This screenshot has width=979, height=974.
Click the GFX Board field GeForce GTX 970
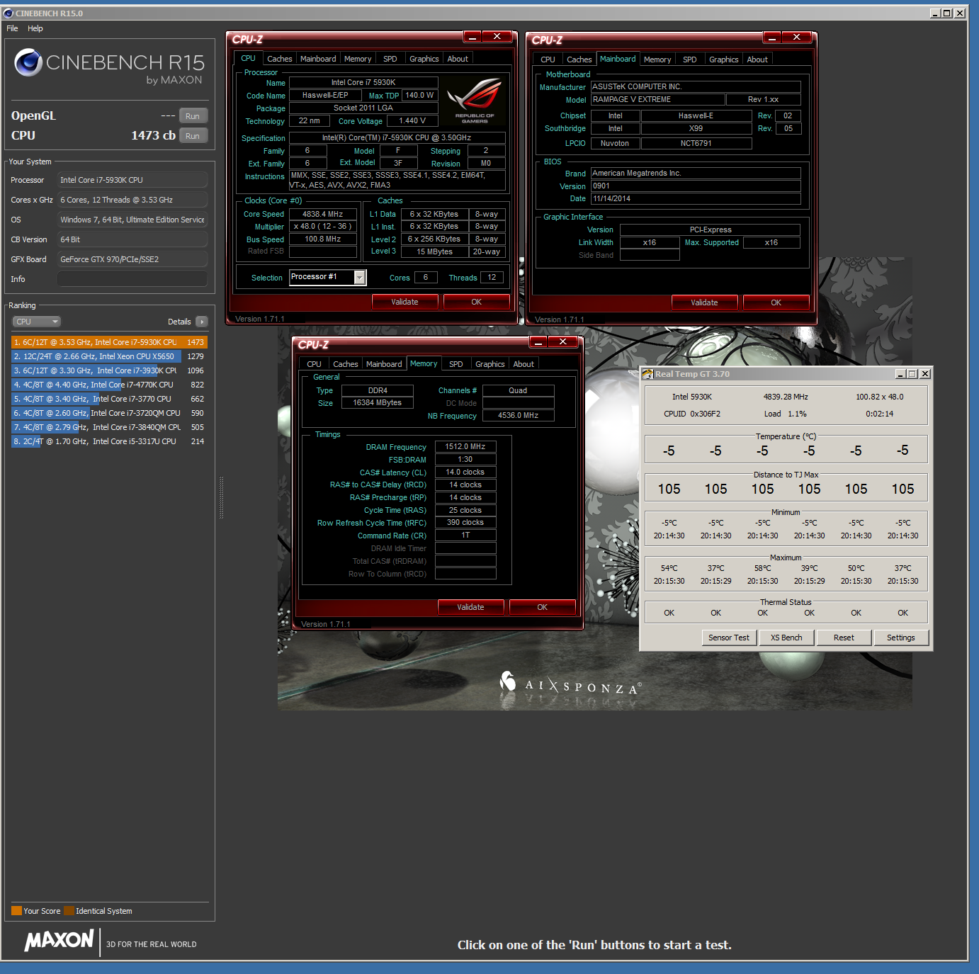(x=132, y=259)
